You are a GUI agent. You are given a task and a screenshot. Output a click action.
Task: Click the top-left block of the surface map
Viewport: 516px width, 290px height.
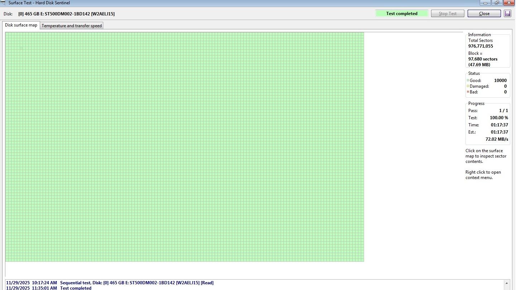(x=7, y=34)
